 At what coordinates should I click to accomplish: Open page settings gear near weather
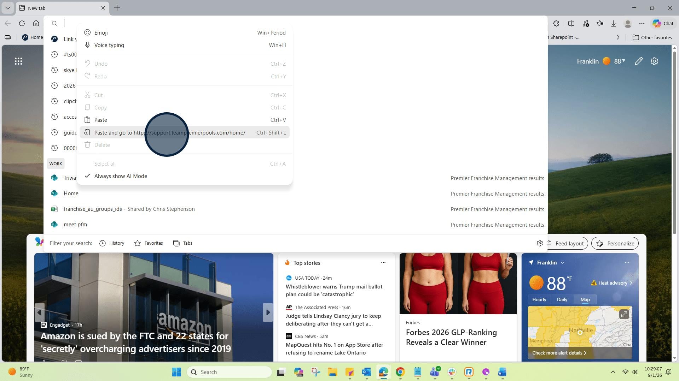pyautogui.click(x=654, y=61)
